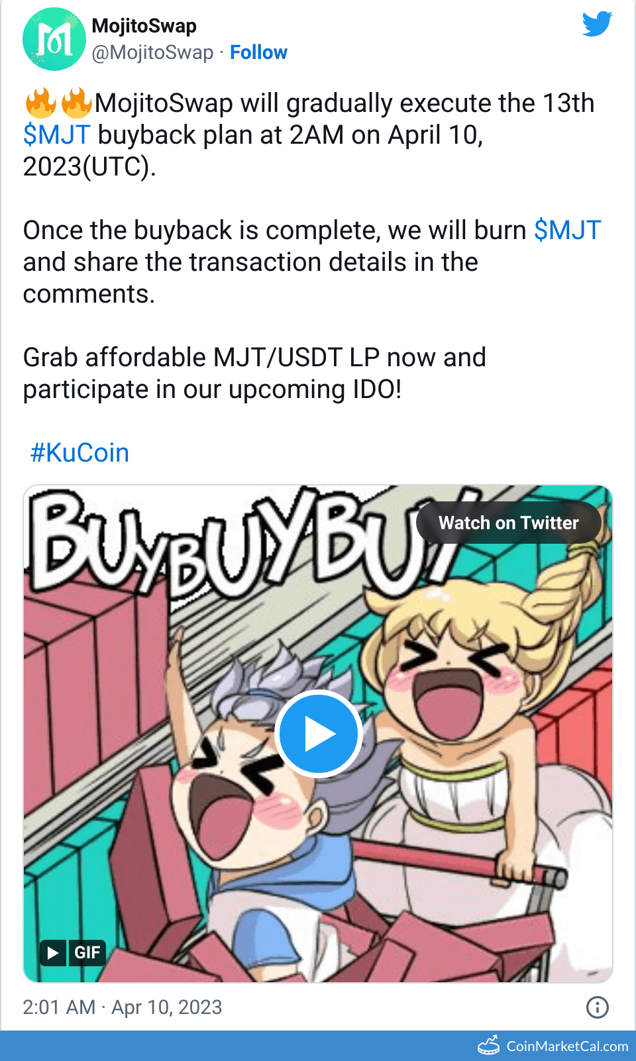Click the tweet info icon
The height and width of the screenshot is (1061, 636).
point(597,1007)
